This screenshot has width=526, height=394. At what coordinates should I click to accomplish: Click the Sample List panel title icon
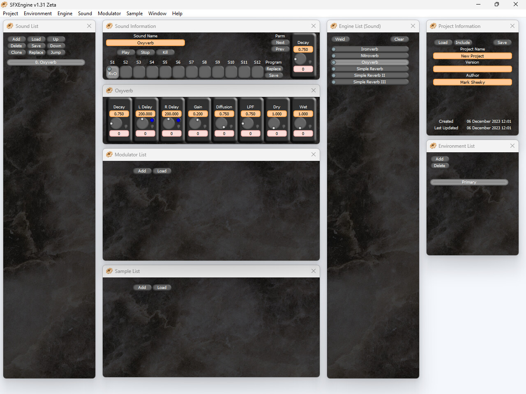pyautogui.click(x=109, y=271)
